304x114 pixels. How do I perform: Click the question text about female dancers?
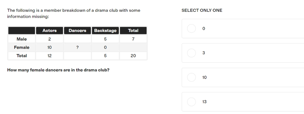coord(58,70)
